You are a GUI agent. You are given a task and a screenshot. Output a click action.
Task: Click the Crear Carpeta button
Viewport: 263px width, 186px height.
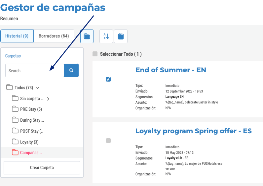click(42, 168)
